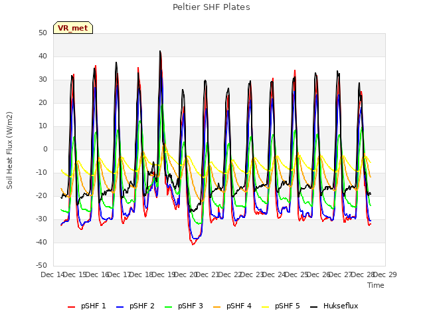425x319 pixels.
Task: Click the 50 y-axis tick label
Action: [x=42, y=33]
